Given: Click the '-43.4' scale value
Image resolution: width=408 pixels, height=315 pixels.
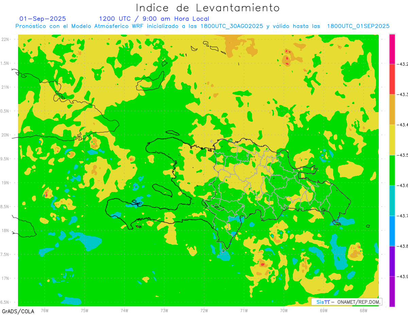Looking at the screenshot, I should click(x=403, y=125).
